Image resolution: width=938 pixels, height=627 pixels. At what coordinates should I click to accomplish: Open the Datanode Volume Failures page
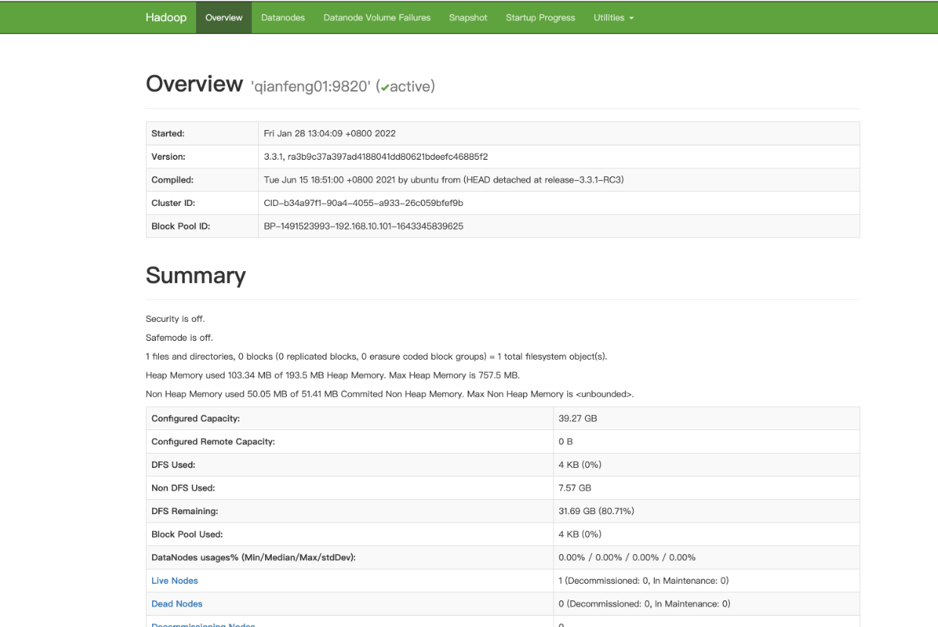pos(377,17)
